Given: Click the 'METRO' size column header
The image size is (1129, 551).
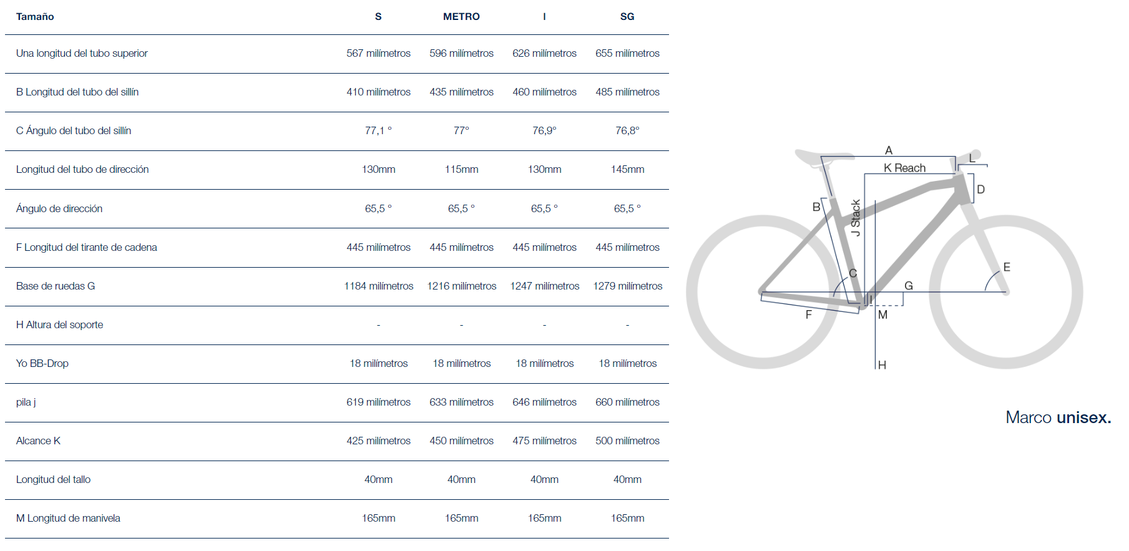Looking at the screenshot, I should point(461,17).
